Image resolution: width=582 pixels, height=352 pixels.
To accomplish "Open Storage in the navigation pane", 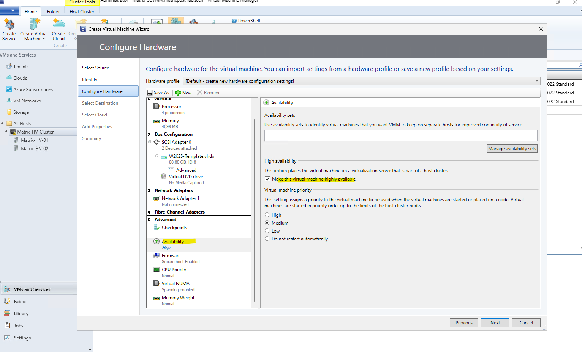I will point(21,112).
